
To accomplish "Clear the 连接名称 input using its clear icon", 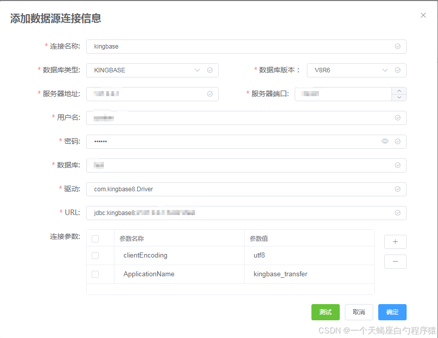I will tap(397, 47).
